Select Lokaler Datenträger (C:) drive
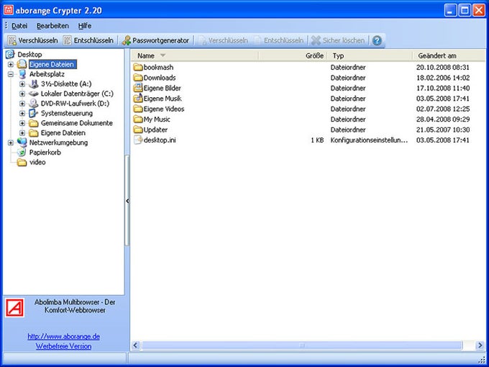489x367 pixels. click(77, 94)
